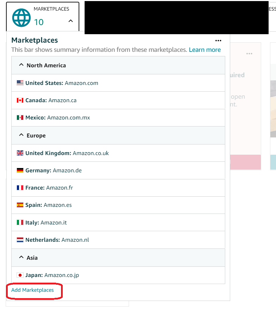The width and height of the screenshot is (276, 314).
Task: Click the Mexico flag icon
Action: (20, 118)
